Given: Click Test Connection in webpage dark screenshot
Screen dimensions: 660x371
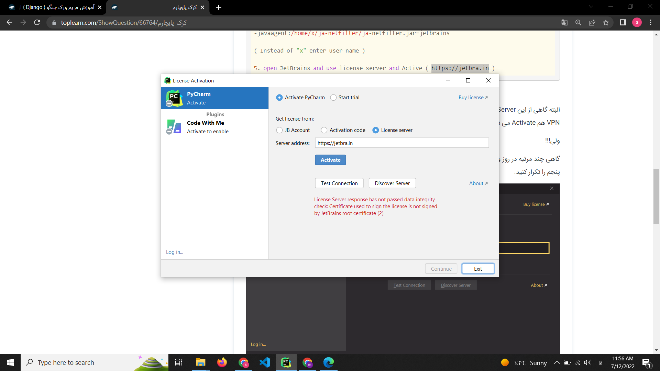Looking at the screenshot, I should click(x=409, y=285).
